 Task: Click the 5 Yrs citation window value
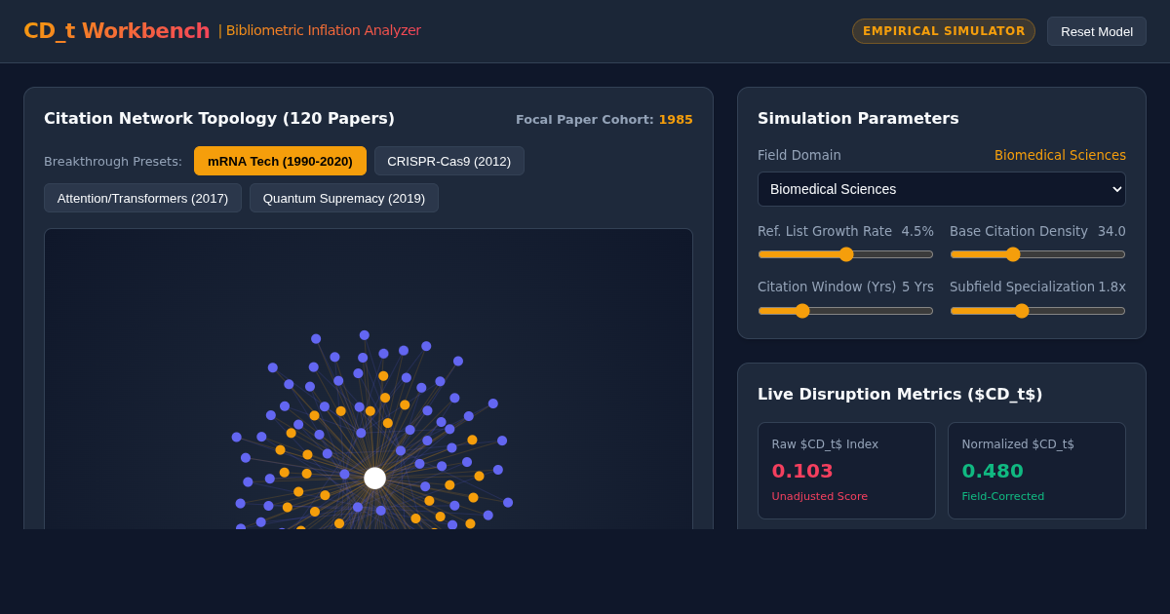[x=917, y=287]
